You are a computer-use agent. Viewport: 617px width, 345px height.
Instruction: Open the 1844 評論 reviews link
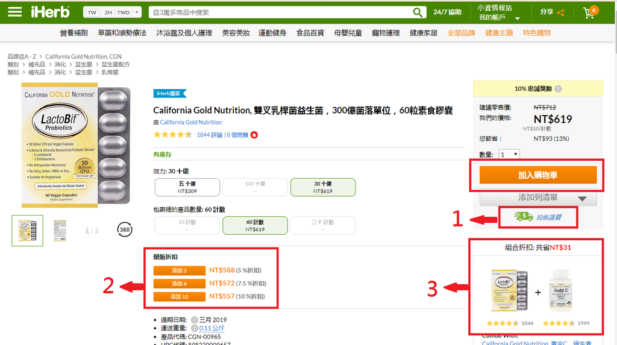[x=209, y=135]
